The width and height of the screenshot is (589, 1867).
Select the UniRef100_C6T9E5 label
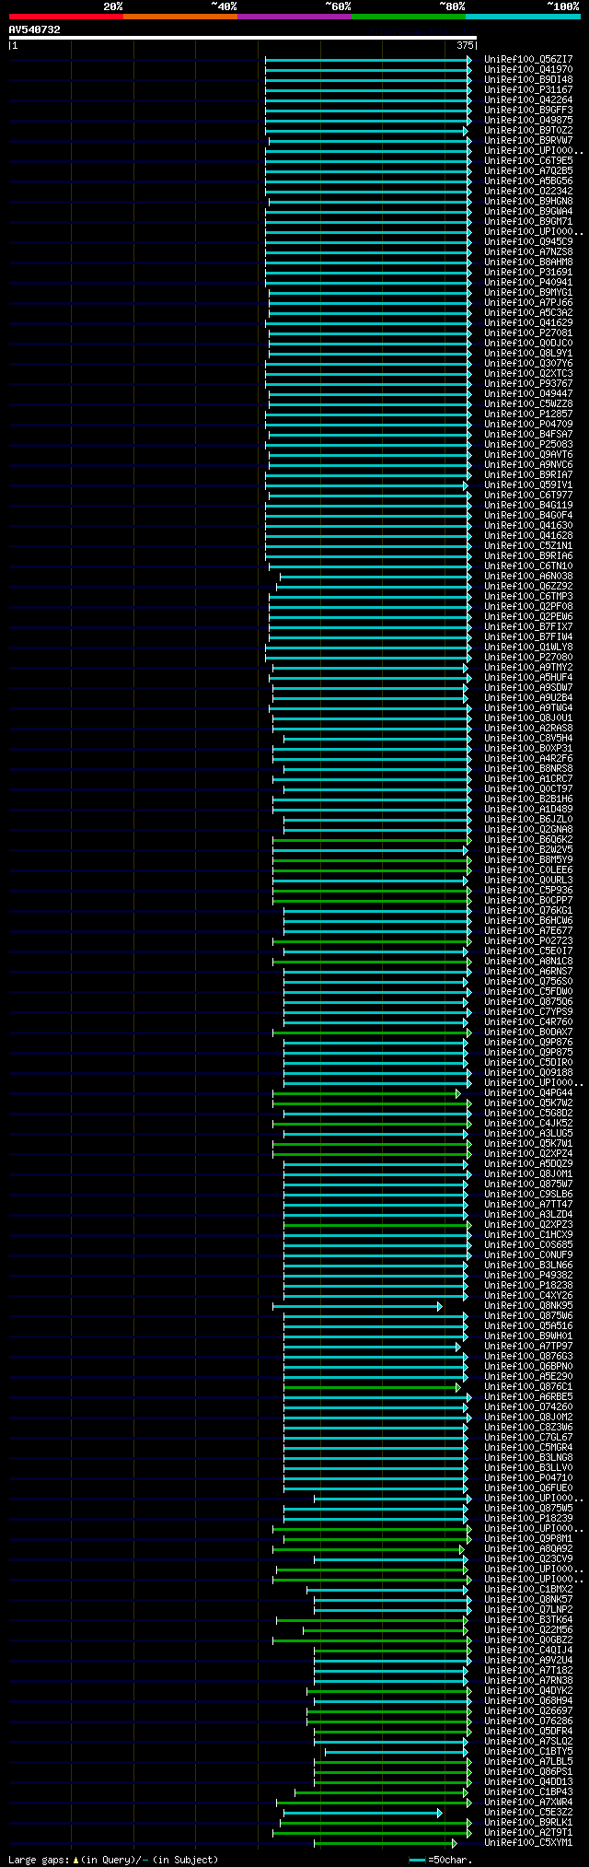pyautogui.click(x=528, y=160)
